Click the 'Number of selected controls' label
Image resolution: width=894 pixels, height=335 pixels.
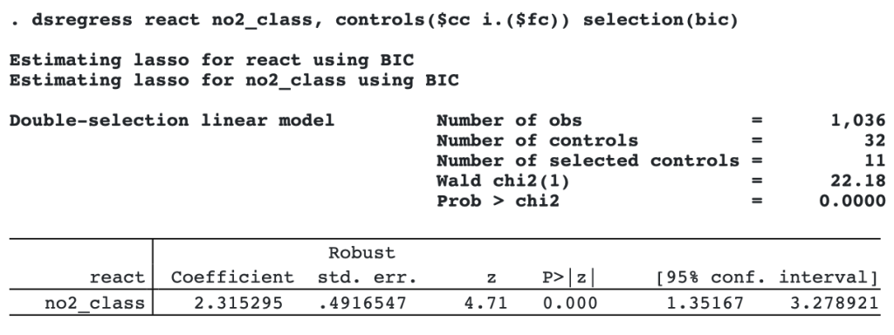[588, 161]
